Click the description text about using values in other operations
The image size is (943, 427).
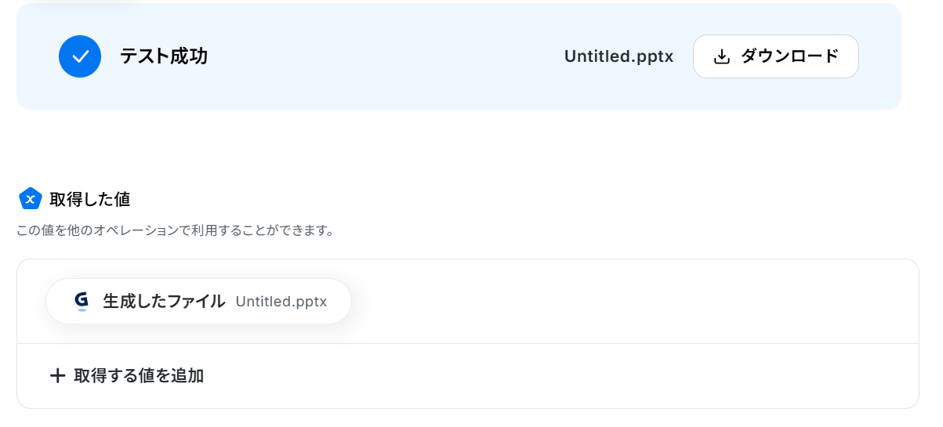point(175,231)
